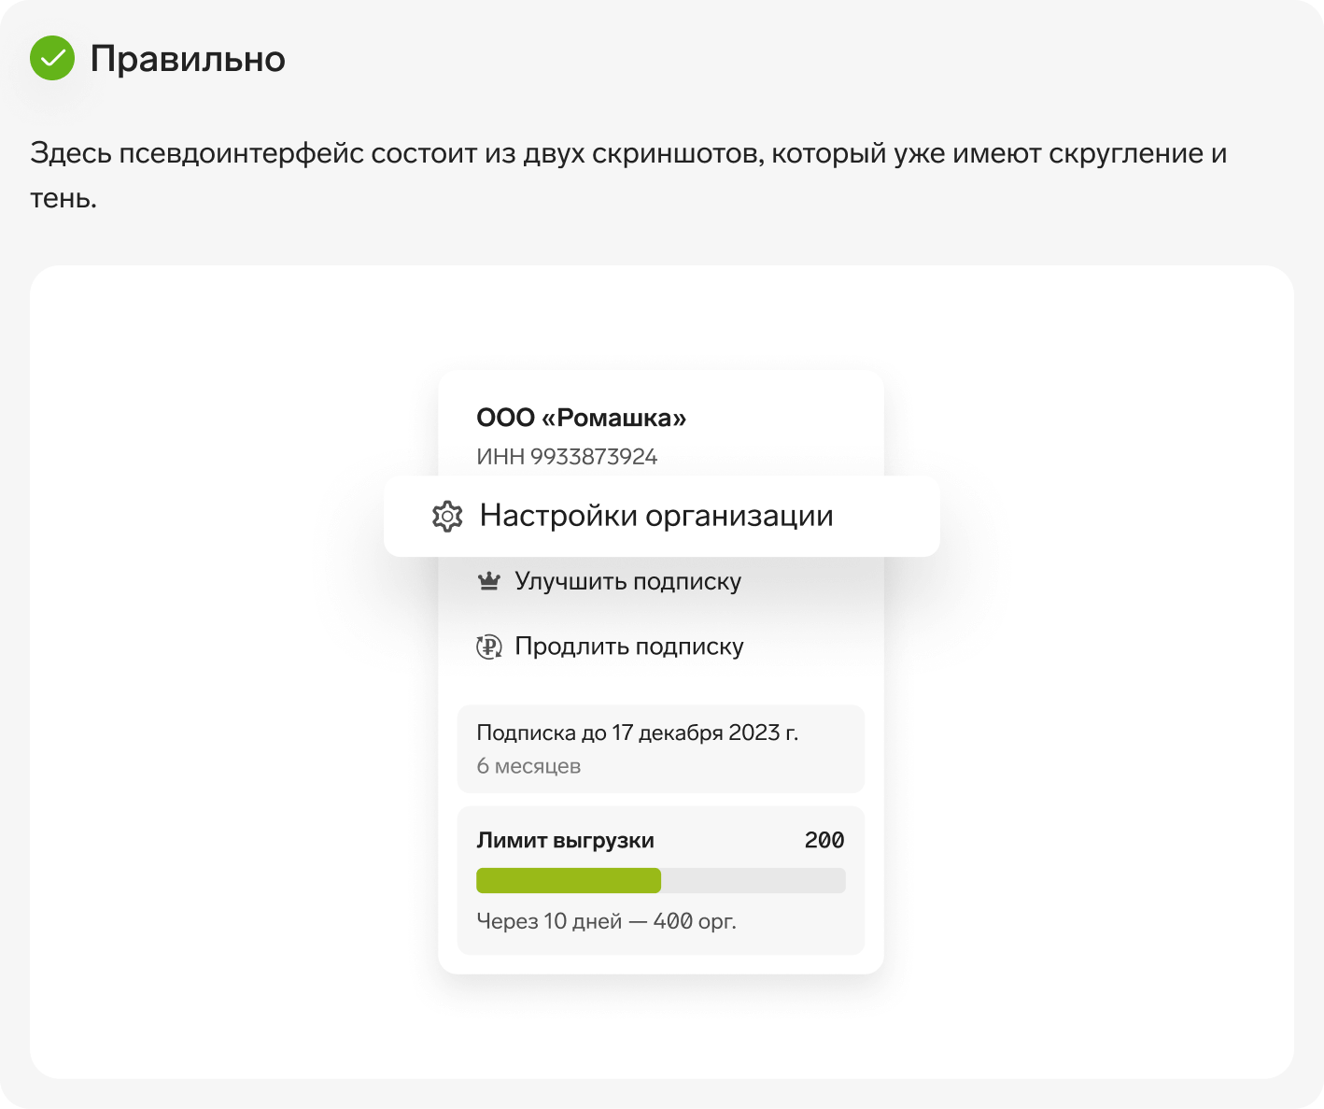Screen dimensions: 1324x1109
Task: Click the ruble renew icon
Action: point(489,647)
